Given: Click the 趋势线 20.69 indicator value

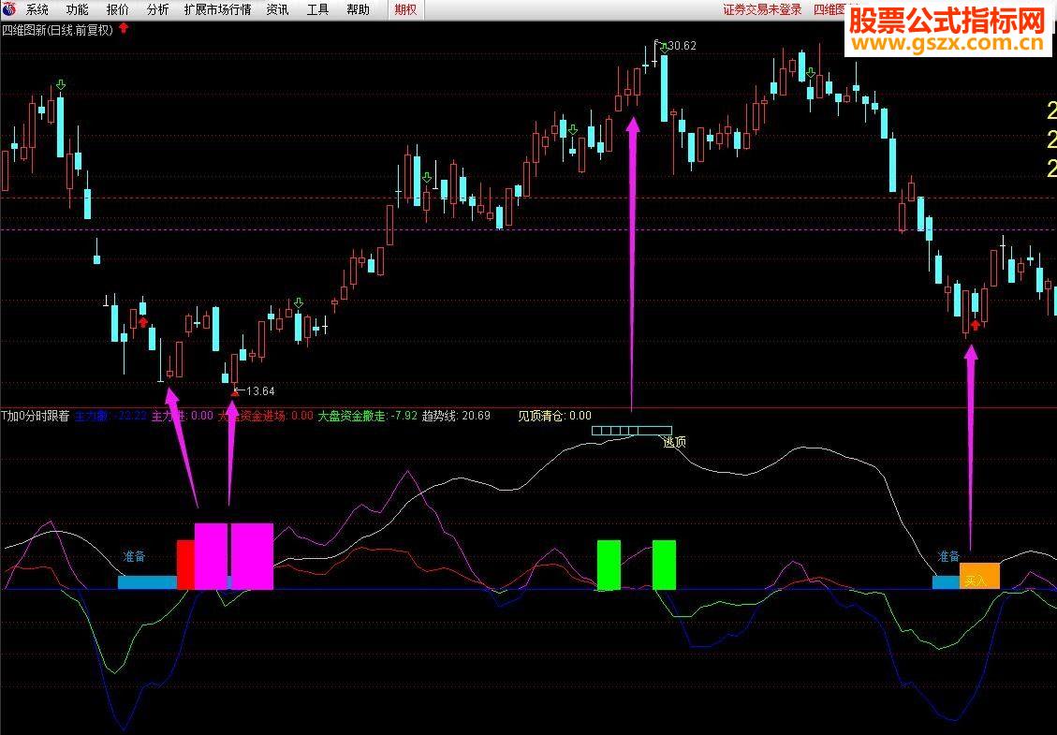Looking at the screenshot, I should click(456, 416).
